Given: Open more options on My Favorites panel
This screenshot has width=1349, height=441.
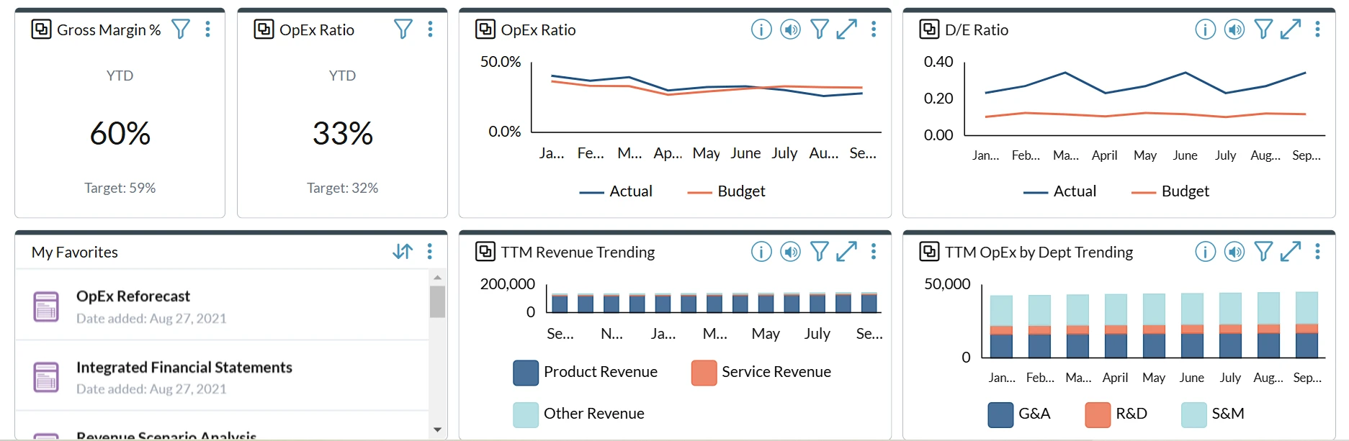Looking at the screenshot, I should click(x=430, y=251).
